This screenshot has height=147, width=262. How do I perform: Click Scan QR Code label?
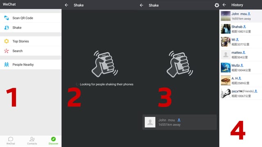coord(23,18)
